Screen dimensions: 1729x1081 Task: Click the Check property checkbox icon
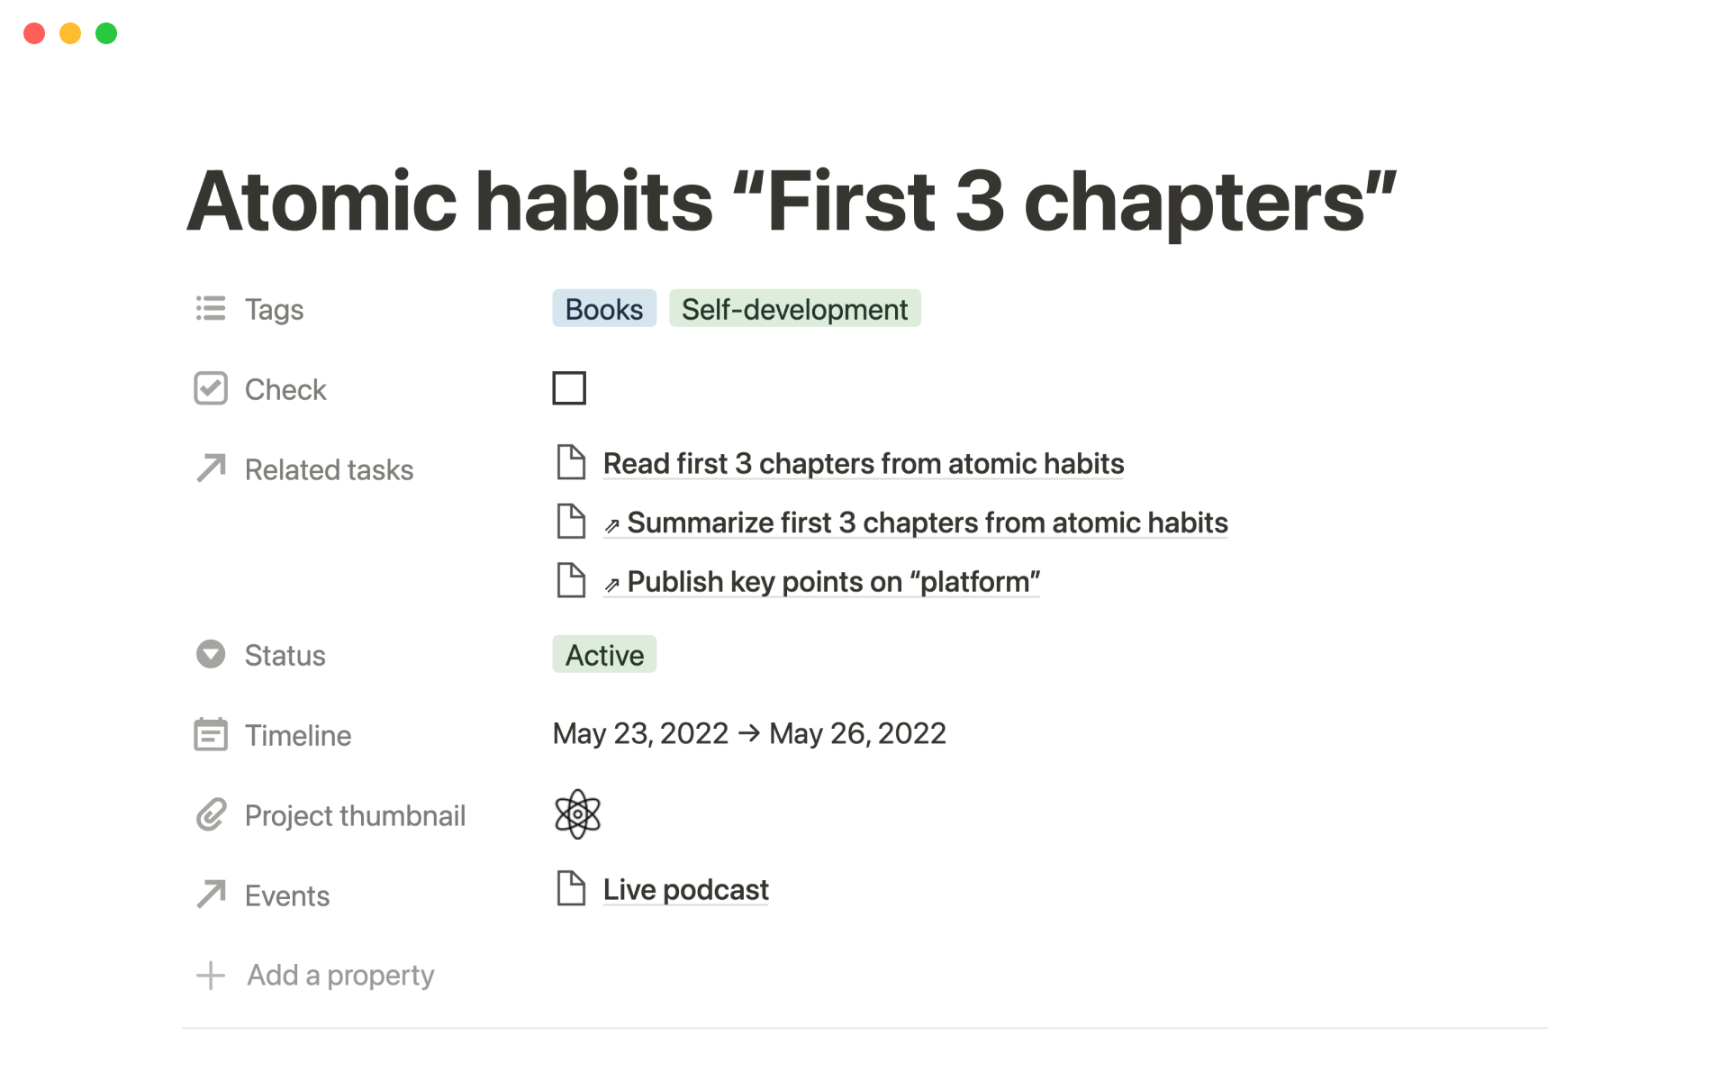click(x=211, y=389)
